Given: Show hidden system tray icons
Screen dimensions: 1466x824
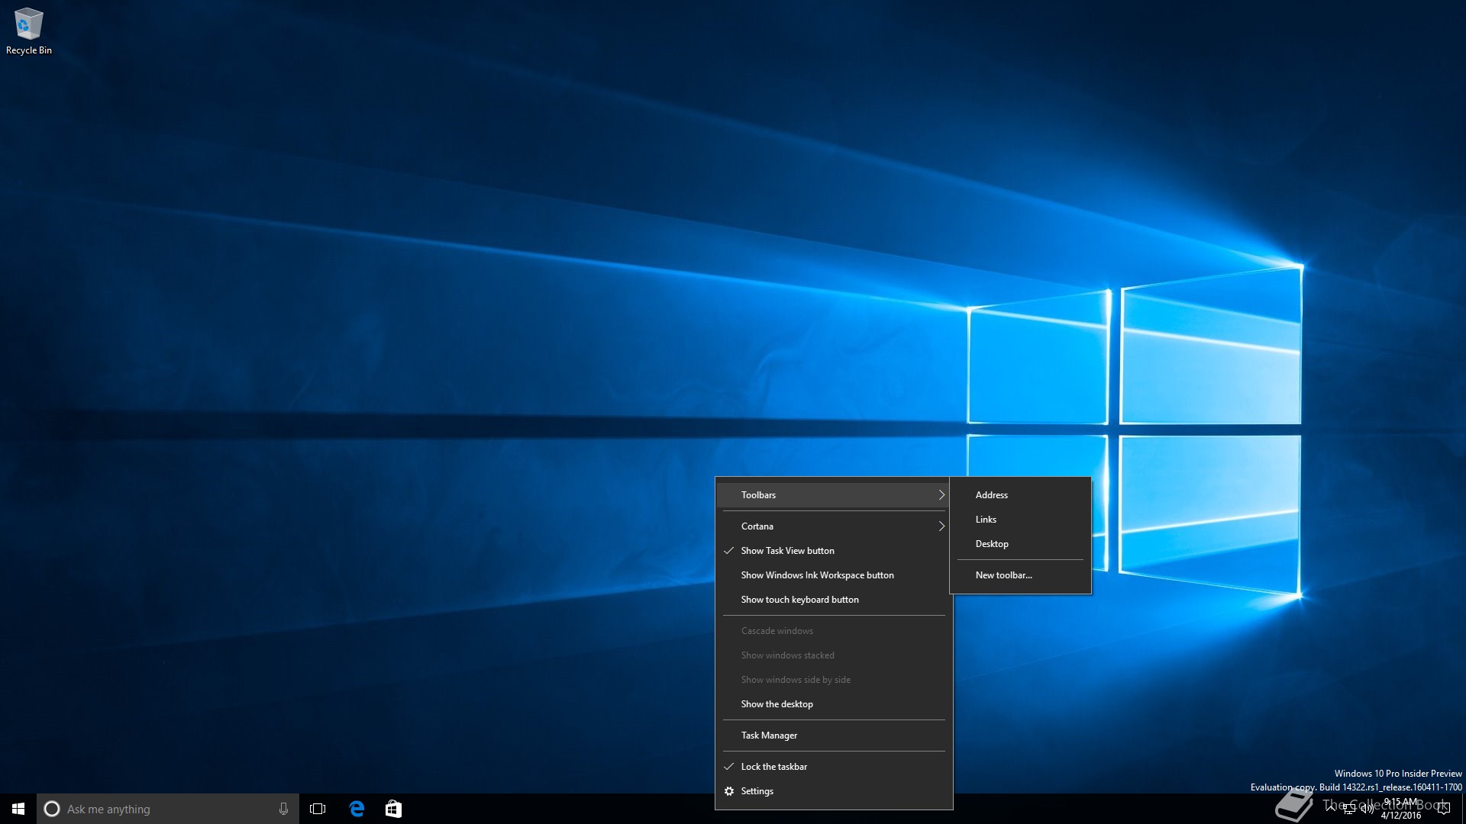Looking at the screenshot, I should coord(1331,807).
